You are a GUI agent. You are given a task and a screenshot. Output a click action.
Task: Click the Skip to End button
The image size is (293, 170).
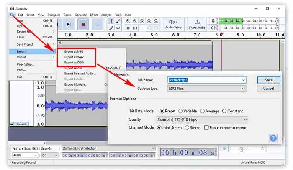pyautogui.click(x=68, y=24)
